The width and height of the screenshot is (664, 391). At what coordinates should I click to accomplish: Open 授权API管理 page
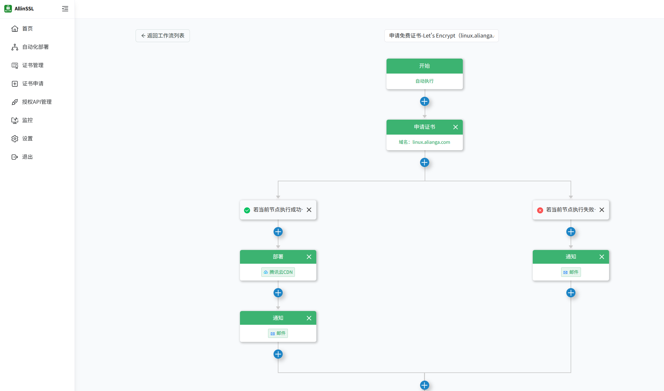(x=37, y=102)
